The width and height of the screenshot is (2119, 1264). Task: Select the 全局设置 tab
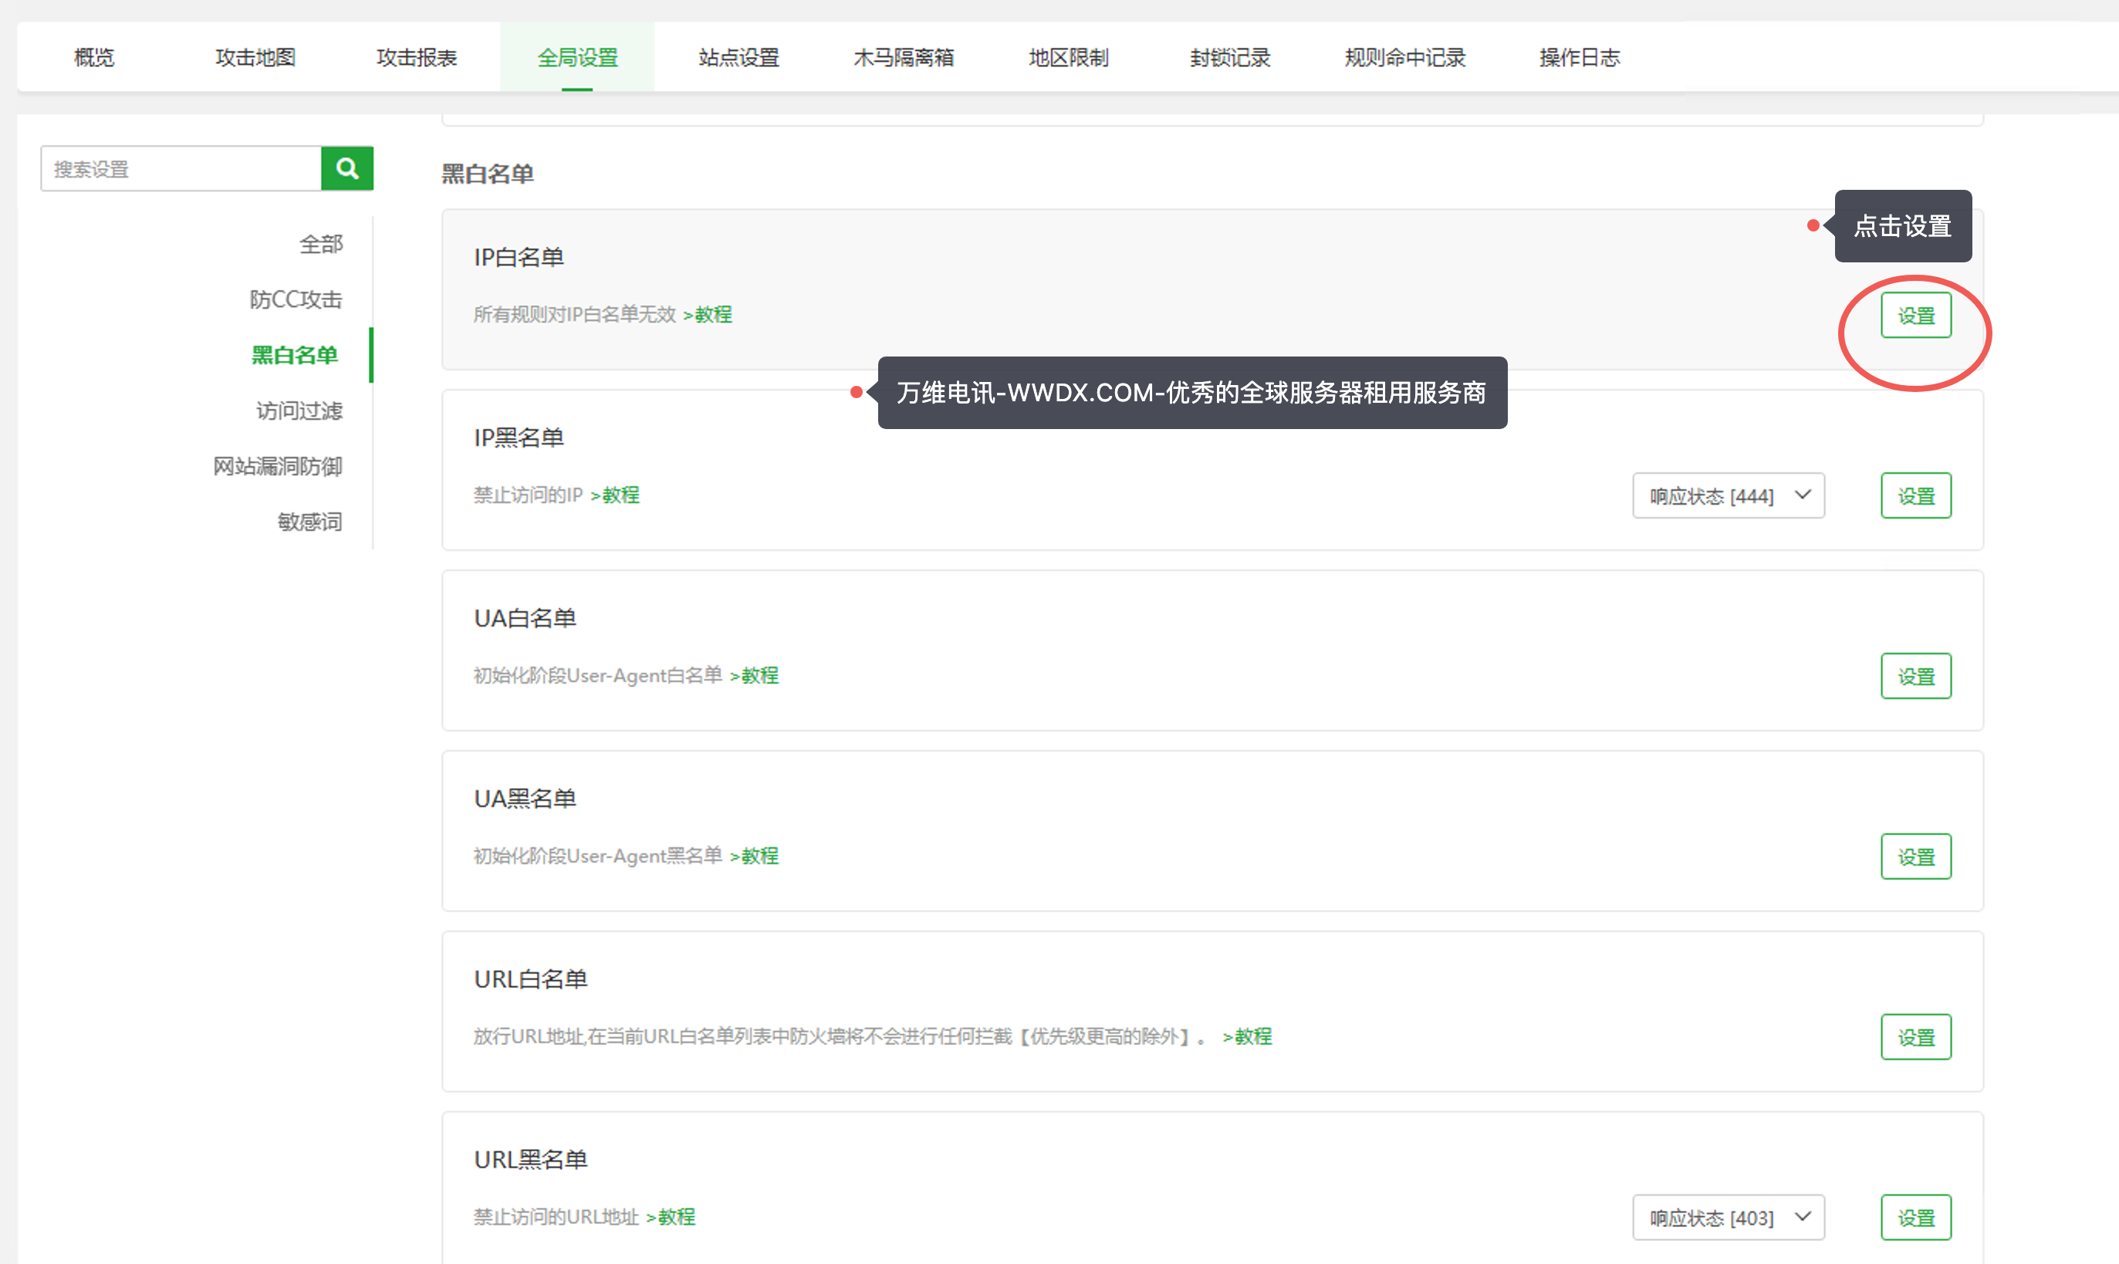coord(577,57)
